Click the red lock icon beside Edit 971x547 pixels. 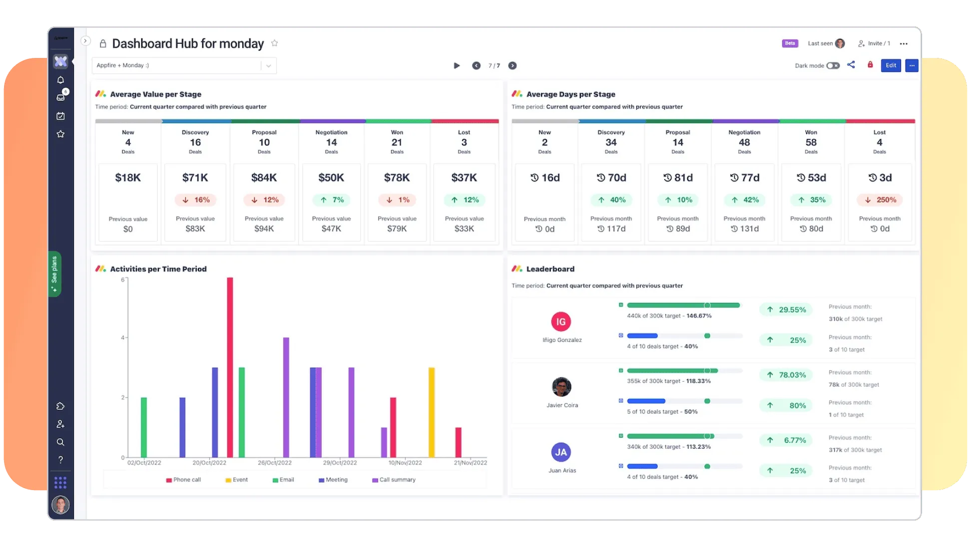870,65
